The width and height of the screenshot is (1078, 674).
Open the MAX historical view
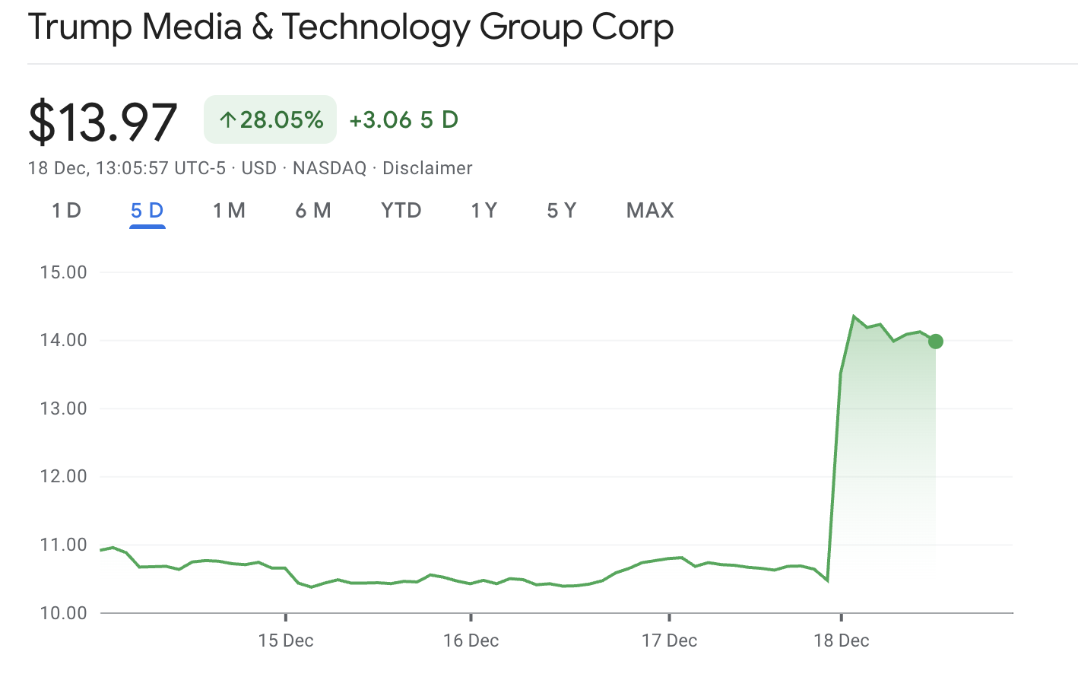click(x=650, y=211)
